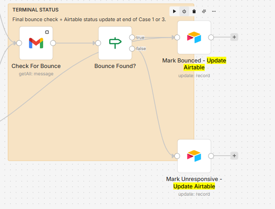Delete the node using trash icon
Screen dimensions: 275x209
[x=194, y=11]
